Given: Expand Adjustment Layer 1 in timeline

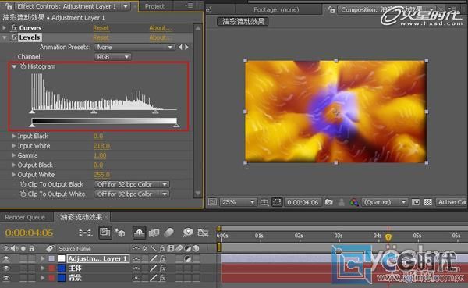Looking at the screenshot, I should (43, 258).
